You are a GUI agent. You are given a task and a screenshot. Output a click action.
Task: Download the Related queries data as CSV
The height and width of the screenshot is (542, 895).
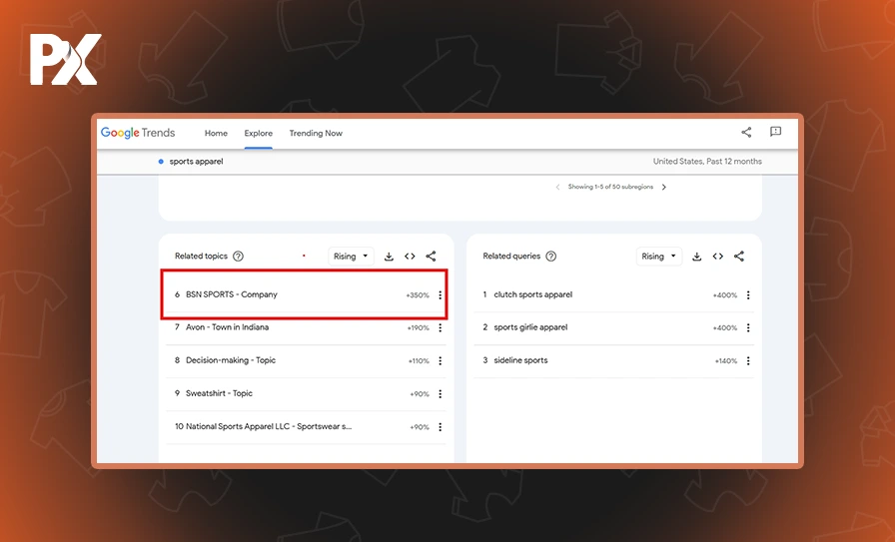coord(697,257)
